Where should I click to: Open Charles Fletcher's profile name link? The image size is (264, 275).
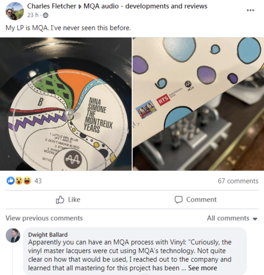[52, 6]
